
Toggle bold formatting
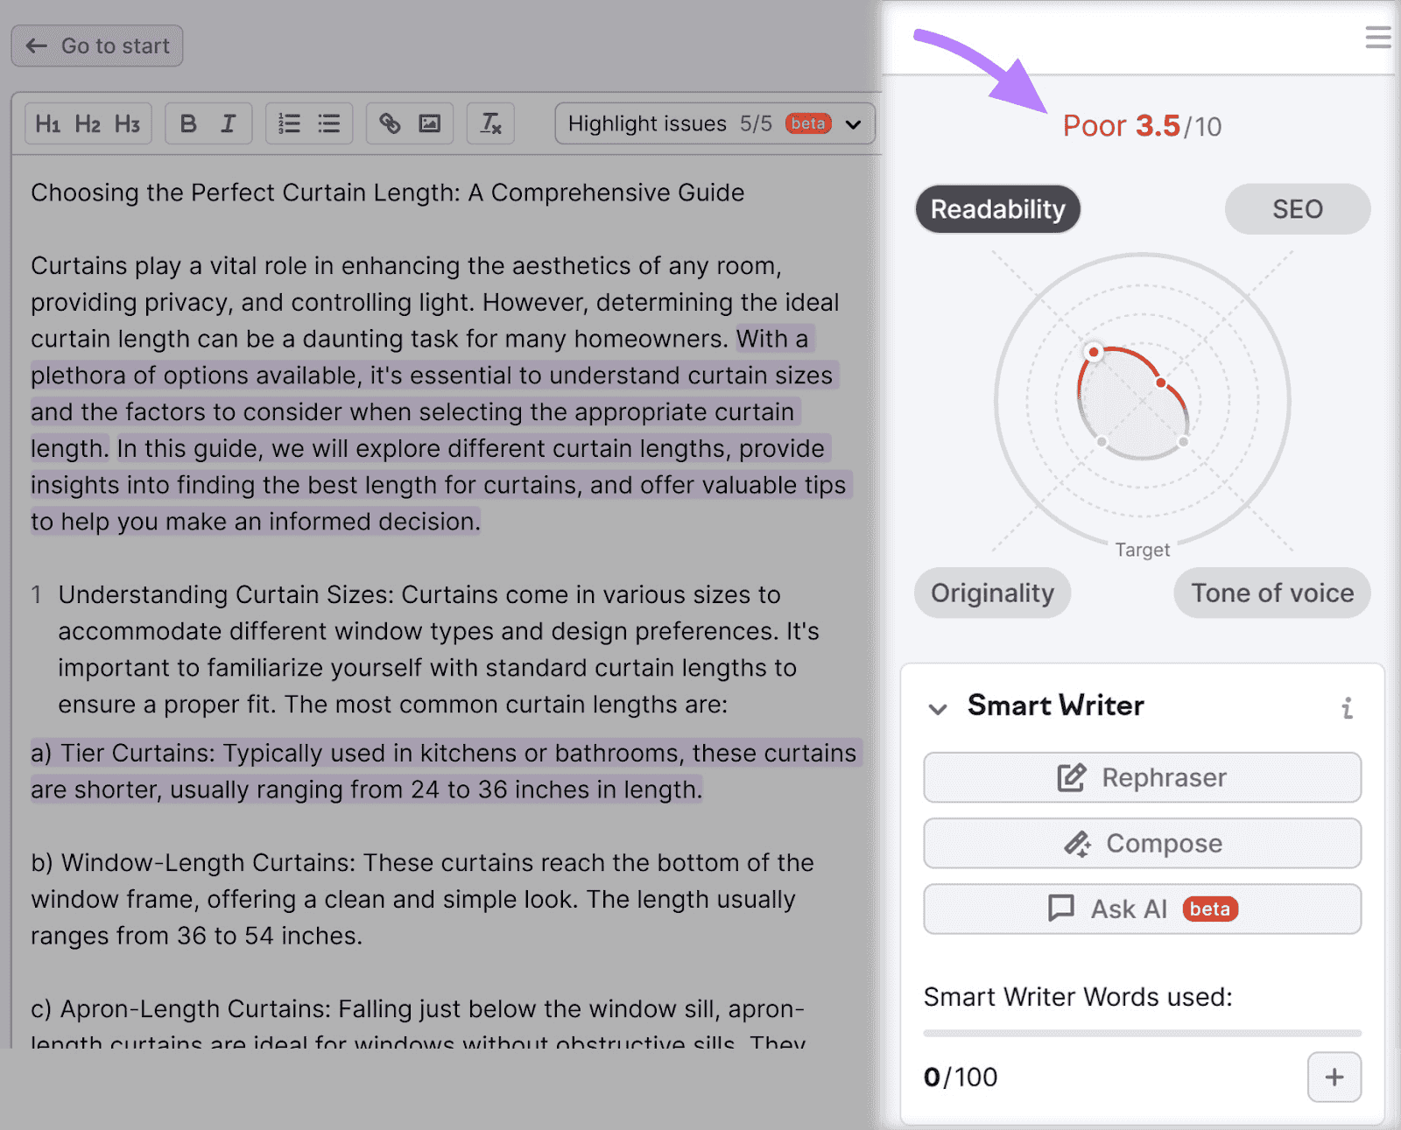[x=187, y=123]
